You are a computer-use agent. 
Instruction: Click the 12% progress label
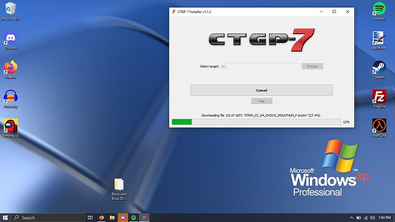[x=346, y=122]
